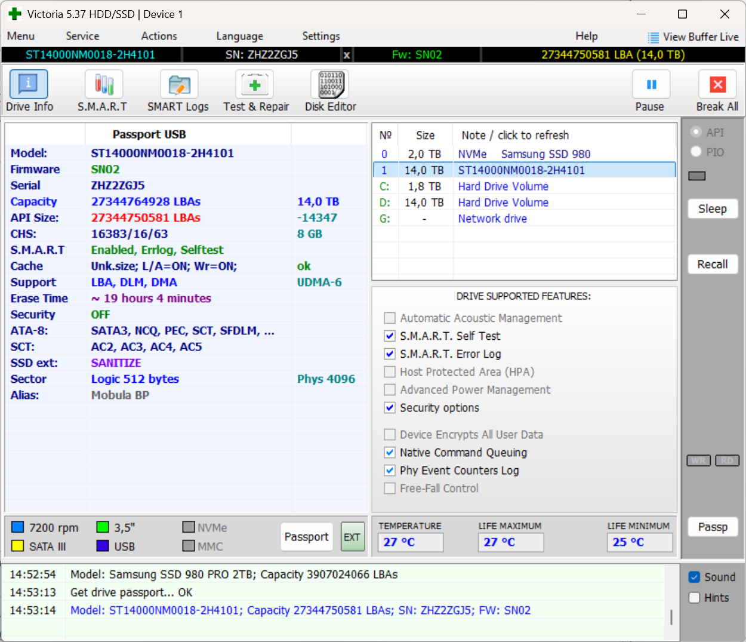
Task: Click the API Size 27344750581 LBAs value
Action: tap(146, 217)
